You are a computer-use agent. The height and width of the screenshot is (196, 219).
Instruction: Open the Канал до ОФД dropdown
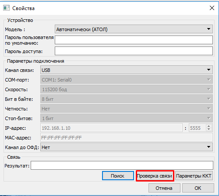[127, 147]
